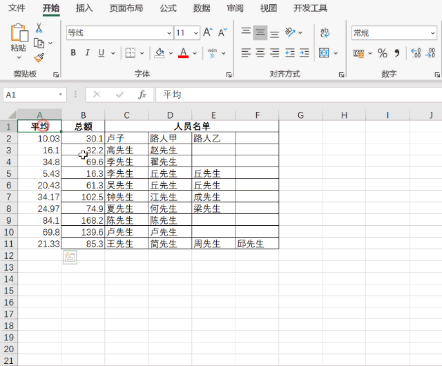Toggle italic formatting

[88, 52]
